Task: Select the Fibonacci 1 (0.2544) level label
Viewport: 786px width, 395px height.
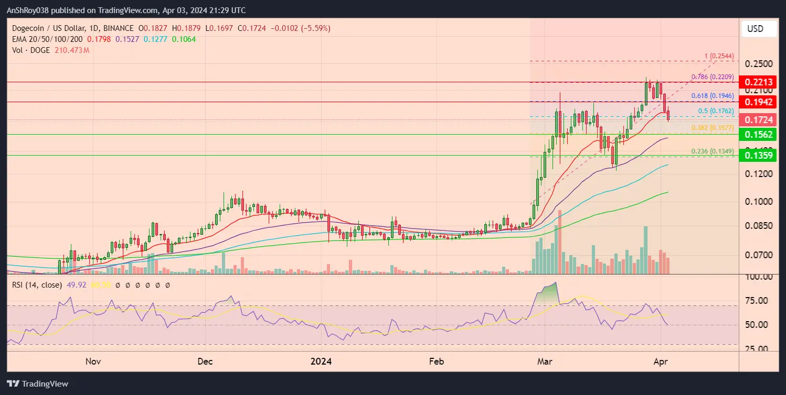Action: click(719, 56)
